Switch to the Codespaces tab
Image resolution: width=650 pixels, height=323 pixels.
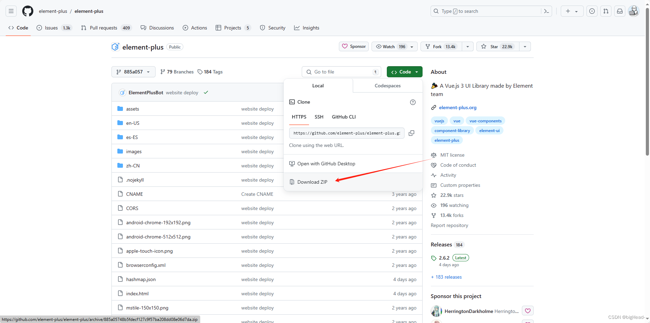(x=387, y=86)
